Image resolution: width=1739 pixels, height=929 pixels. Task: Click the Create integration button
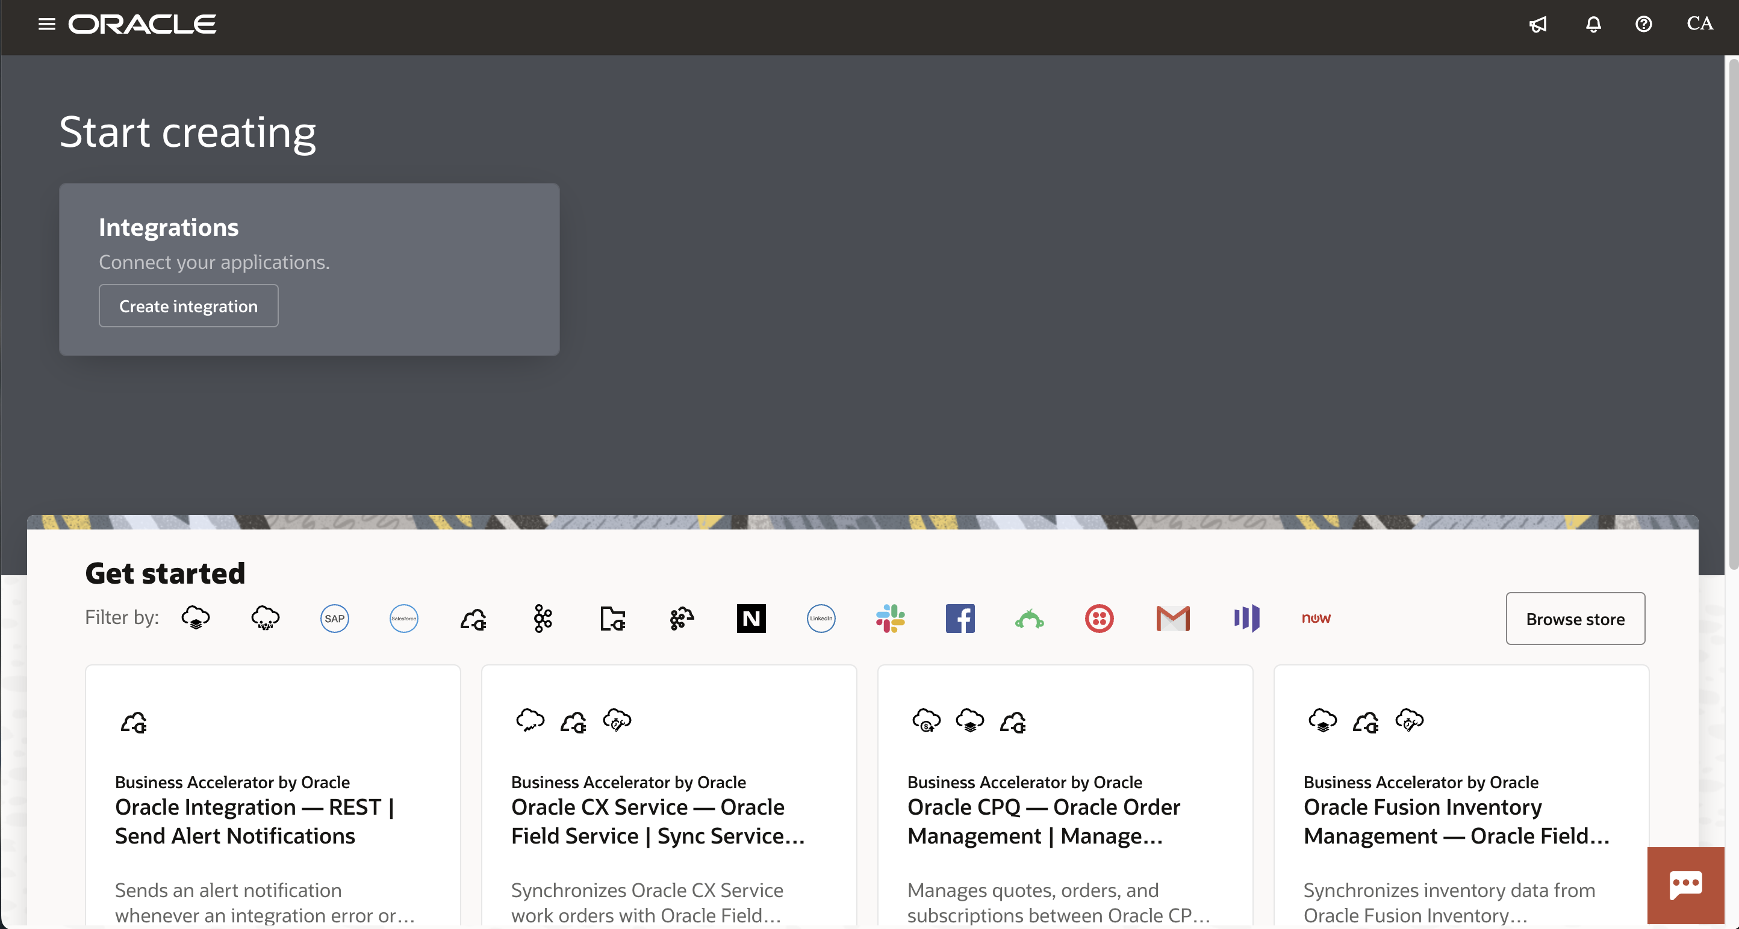point(188,306)
